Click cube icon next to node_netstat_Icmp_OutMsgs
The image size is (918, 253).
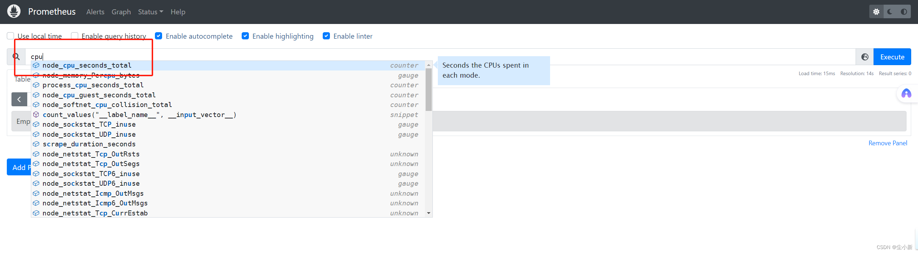(x=36, y=194)
